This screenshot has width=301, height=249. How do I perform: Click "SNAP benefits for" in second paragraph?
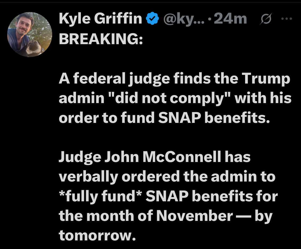[x=211, y=196]
